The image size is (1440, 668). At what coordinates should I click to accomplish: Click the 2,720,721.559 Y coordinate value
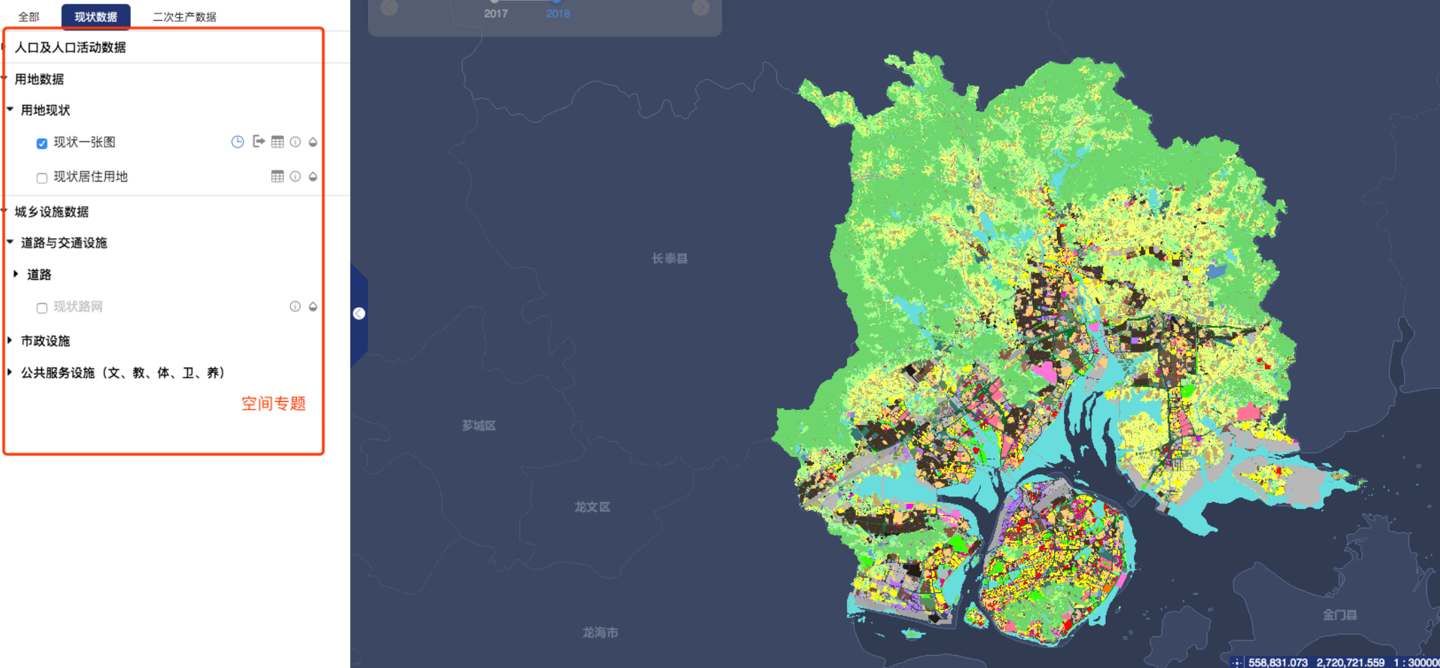1350,663
